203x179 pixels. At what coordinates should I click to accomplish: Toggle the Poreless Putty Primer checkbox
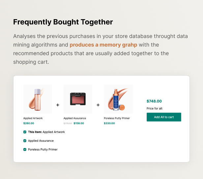point(25,149)
